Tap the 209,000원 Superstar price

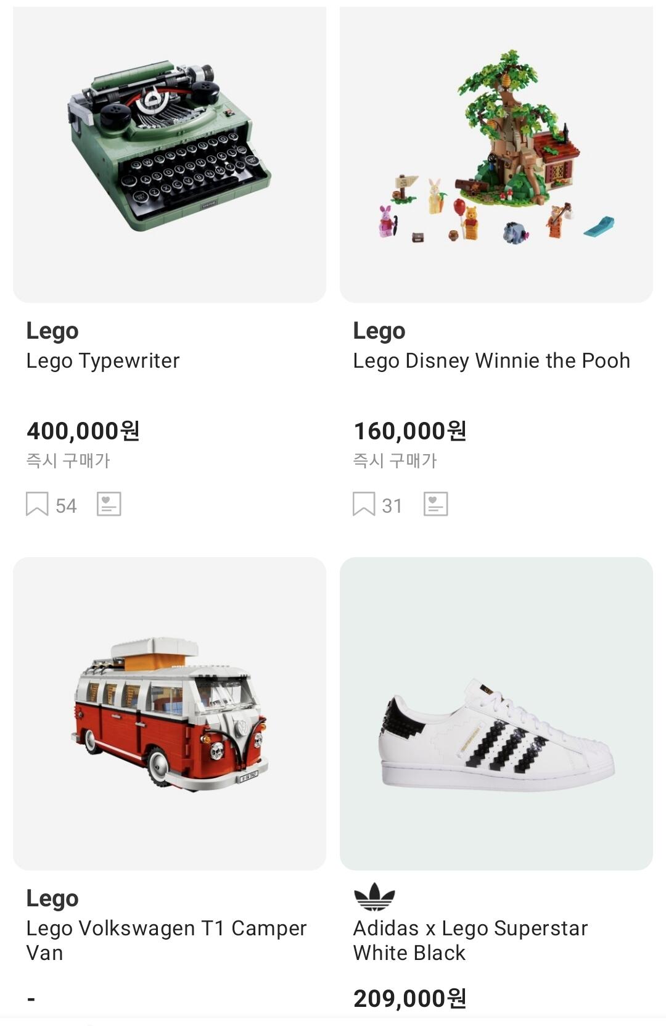pyautogui.click(x=410, y=998)
